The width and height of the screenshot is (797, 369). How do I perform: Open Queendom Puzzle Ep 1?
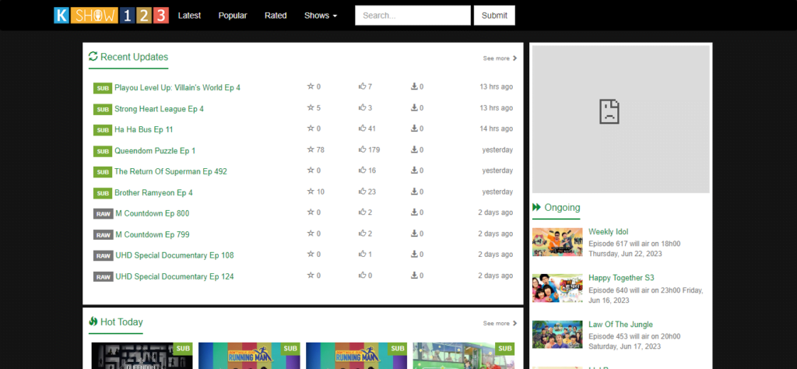[x=155, y=151]
